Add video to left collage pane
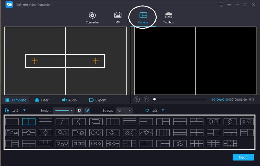 coord(35,61)
